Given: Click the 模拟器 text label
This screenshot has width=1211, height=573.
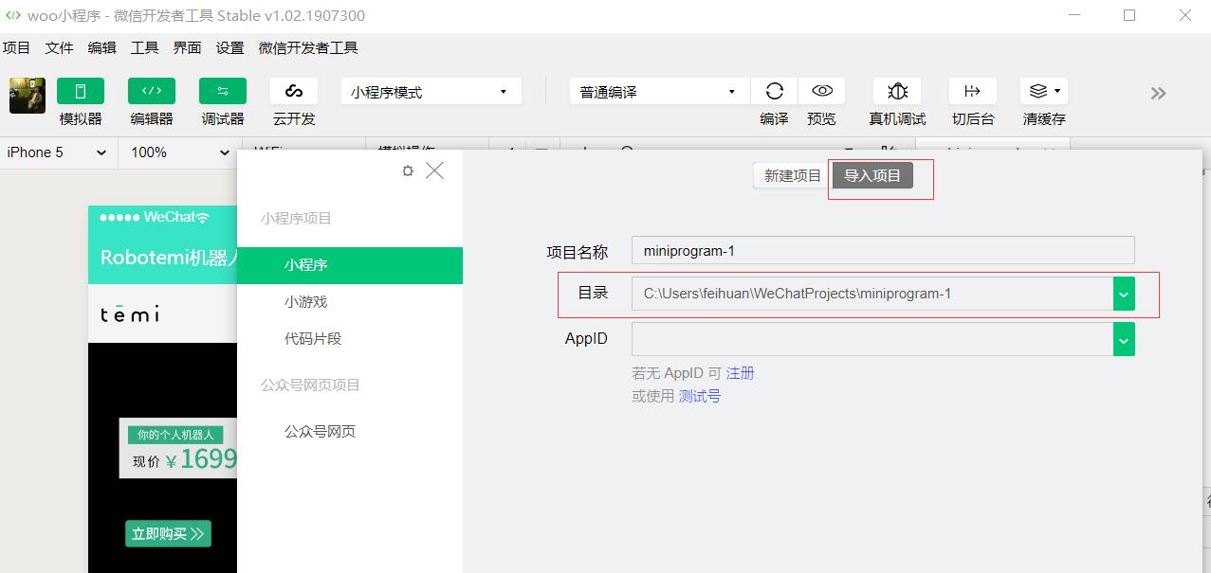Looking at the screenshot, I should tap(81, 119).
